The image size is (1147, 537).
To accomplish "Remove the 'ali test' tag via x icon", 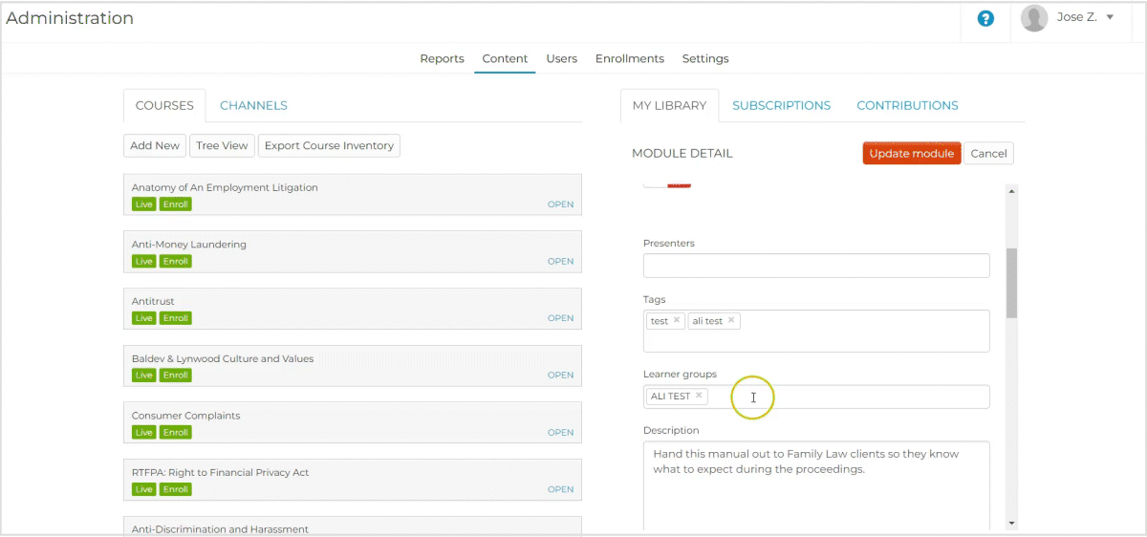I will point(731,321).
